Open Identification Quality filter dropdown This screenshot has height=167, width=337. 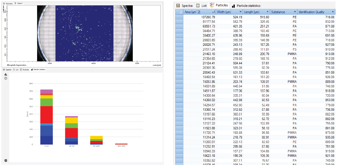coord(332,12)
